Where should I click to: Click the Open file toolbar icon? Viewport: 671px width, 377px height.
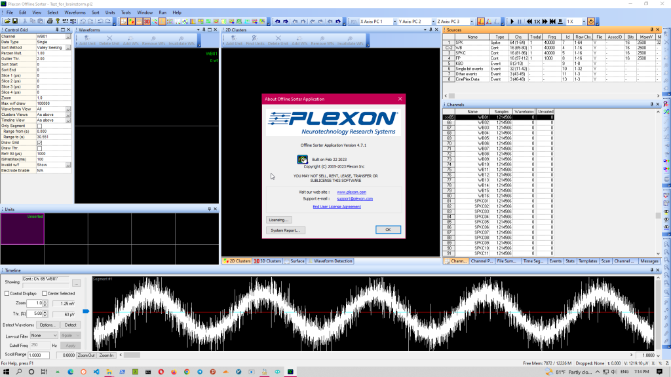7,21
